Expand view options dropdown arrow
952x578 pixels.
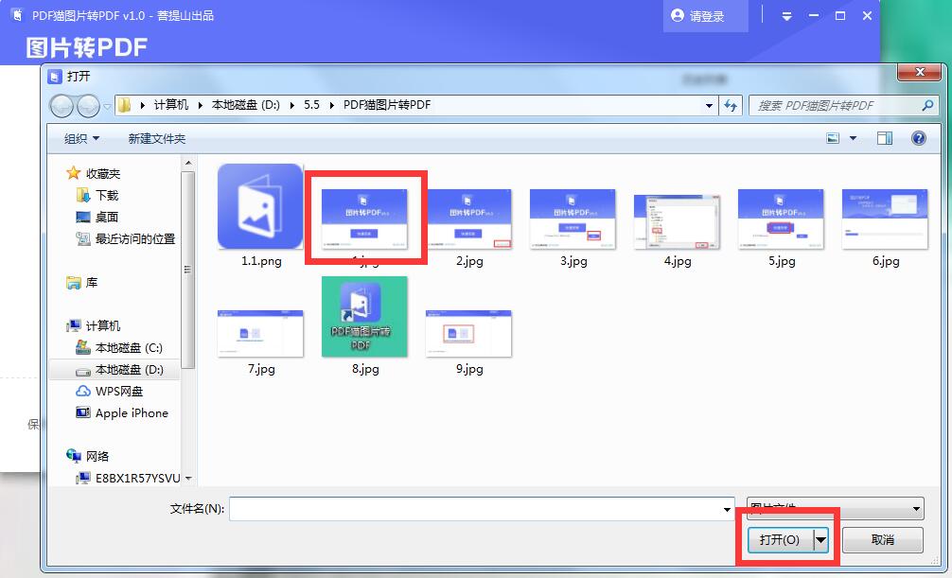click(853, 138)
